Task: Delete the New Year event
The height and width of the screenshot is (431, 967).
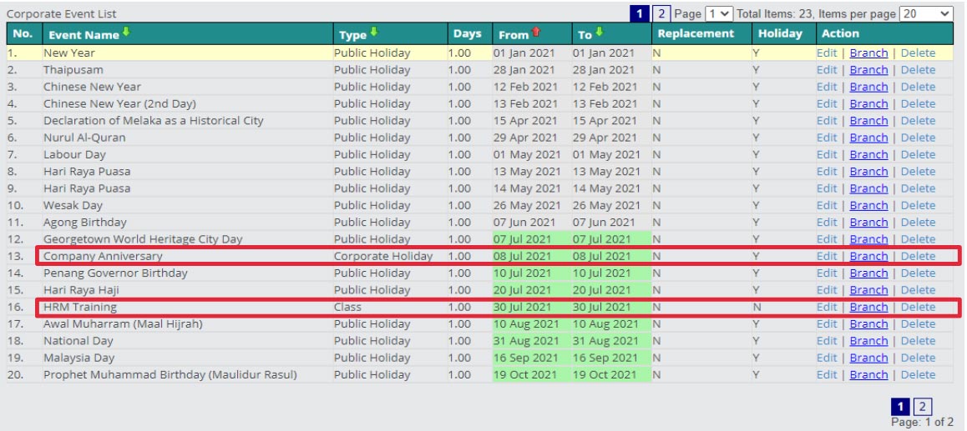Action: (919, 53)
